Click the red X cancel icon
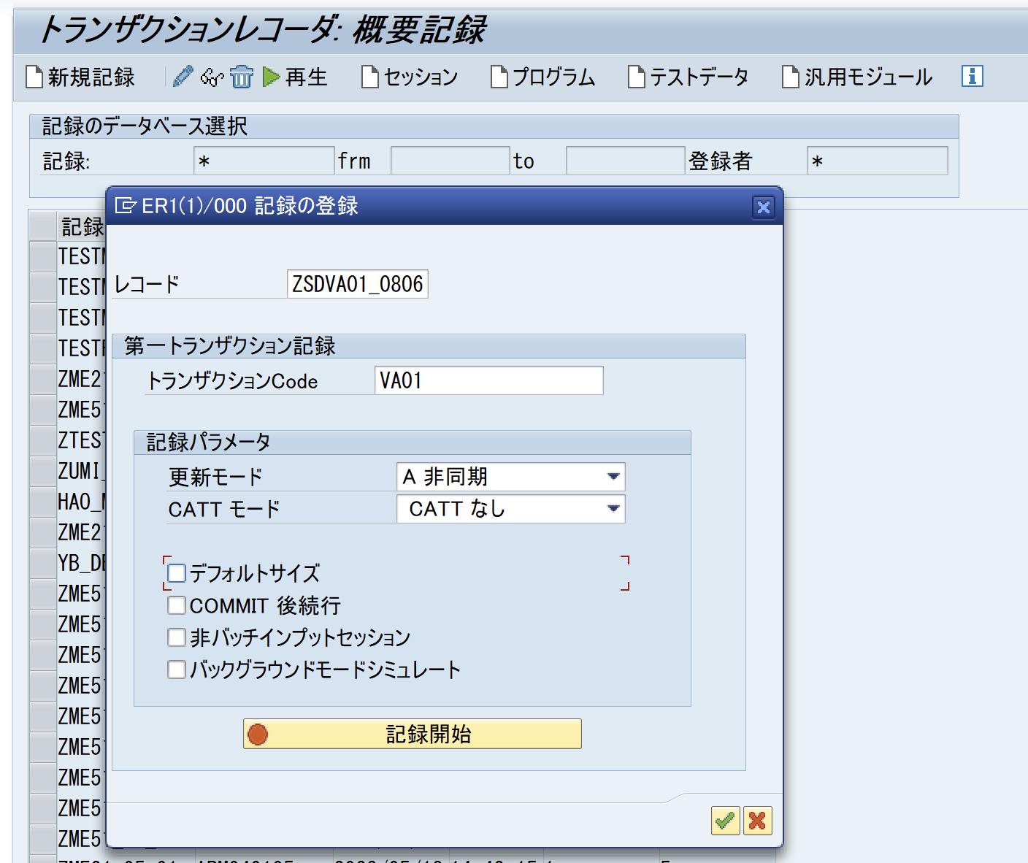Image resolution: width=1028 pixels, height=863 pixels. (757, 821)
